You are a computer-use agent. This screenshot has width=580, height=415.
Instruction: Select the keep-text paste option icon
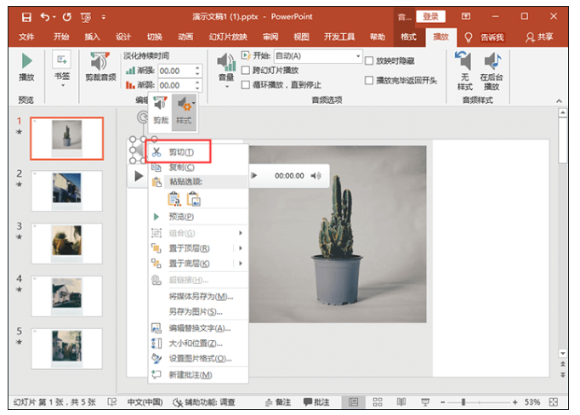[x=174, y=199]
